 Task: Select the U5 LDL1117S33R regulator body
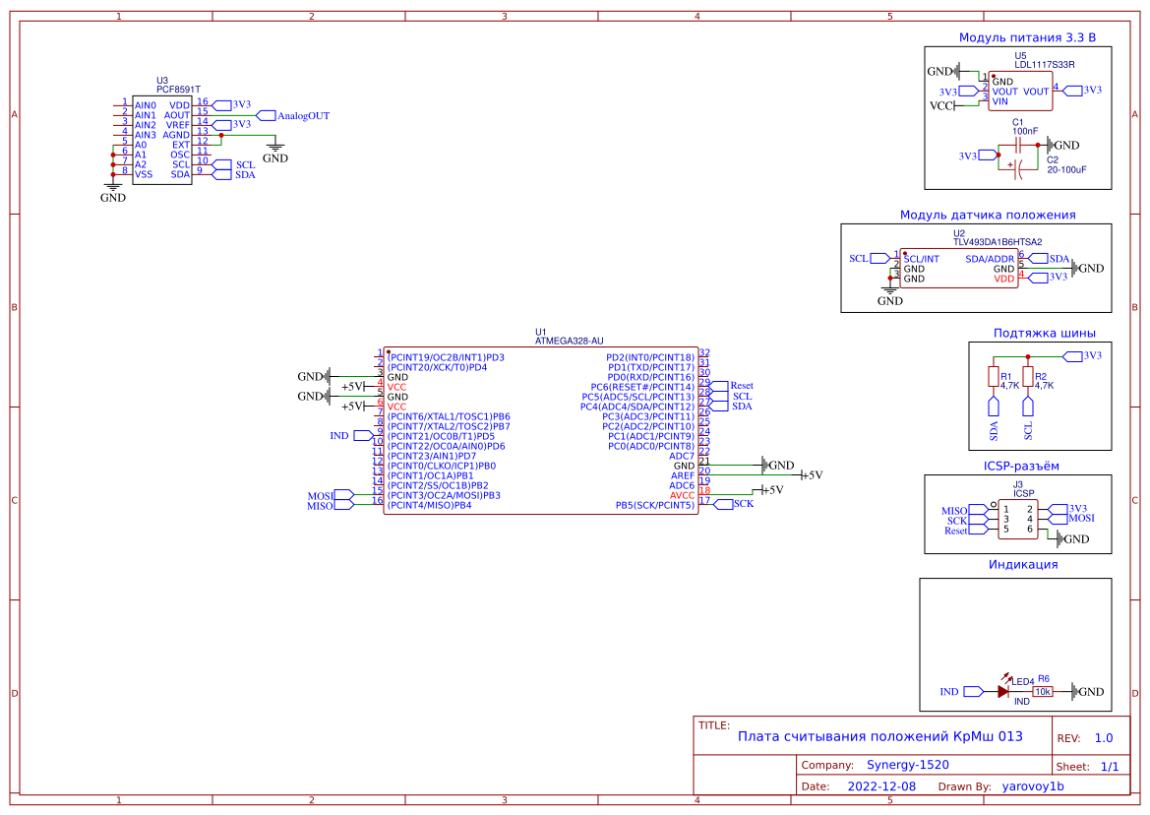tap(1019, 90)
